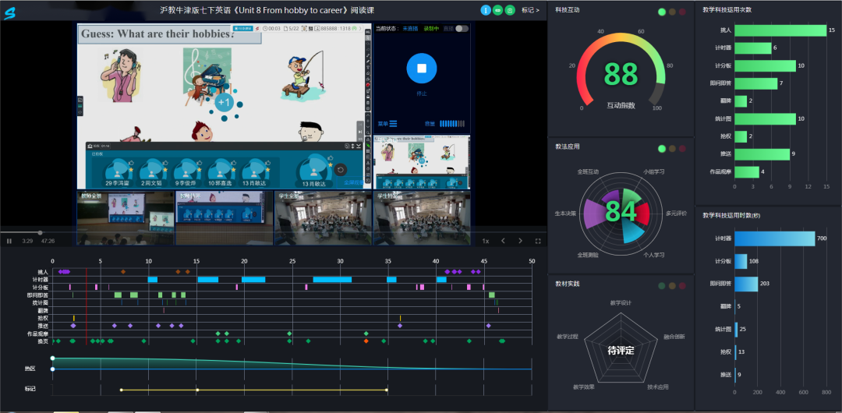Click the blue info icon in header
Screen dimensions: 842x413
click(486, 10)
